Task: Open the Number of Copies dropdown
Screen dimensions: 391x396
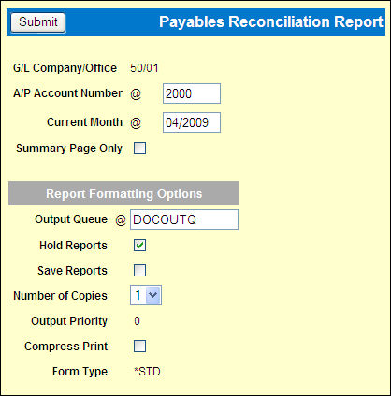Action: (146, 295)
